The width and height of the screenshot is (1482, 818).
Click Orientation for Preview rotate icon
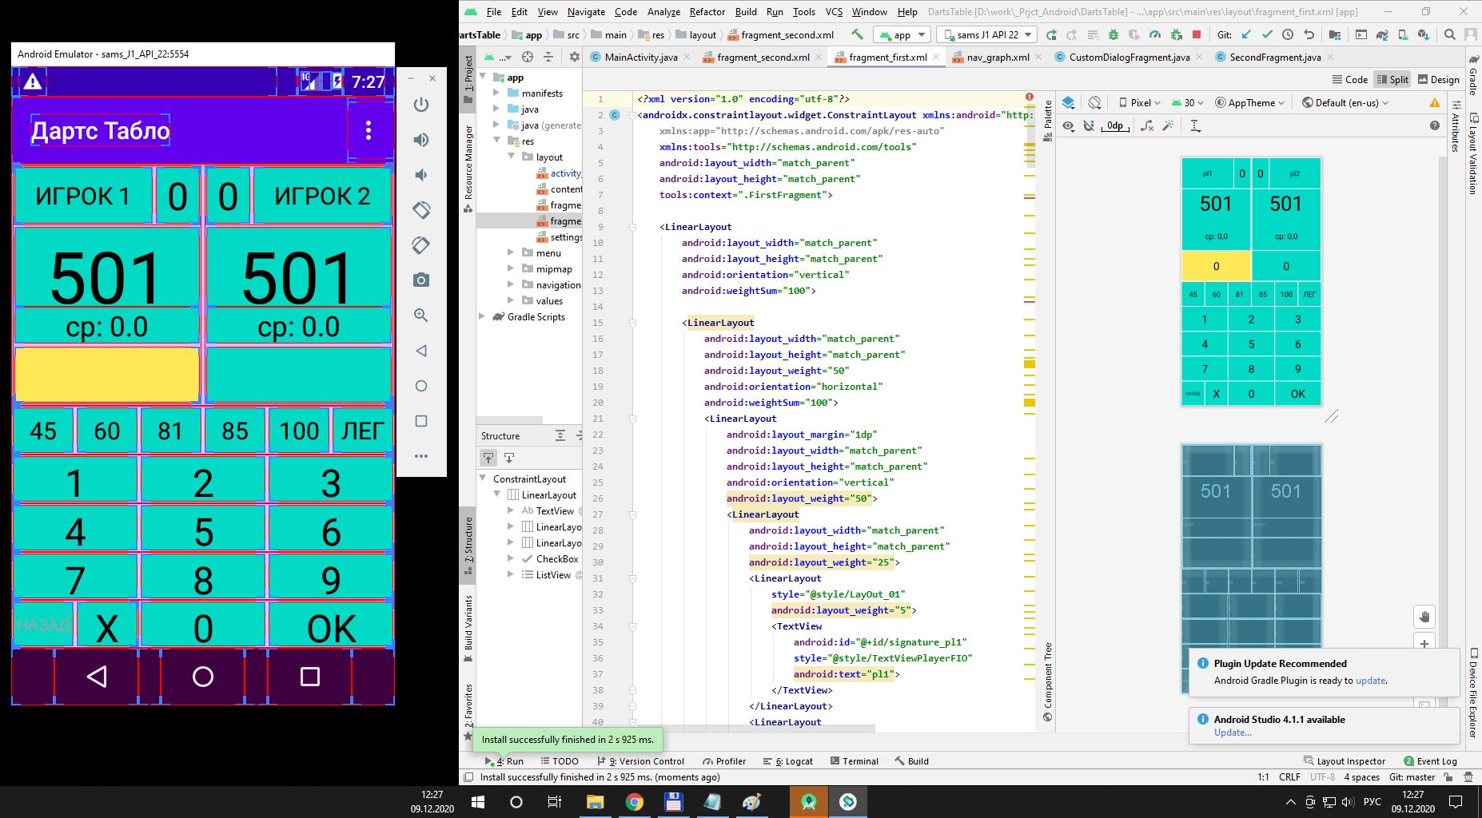[1094, 102]
